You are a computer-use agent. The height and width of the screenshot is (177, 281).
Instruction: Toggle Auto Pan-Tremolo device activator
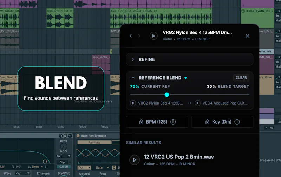78,136
